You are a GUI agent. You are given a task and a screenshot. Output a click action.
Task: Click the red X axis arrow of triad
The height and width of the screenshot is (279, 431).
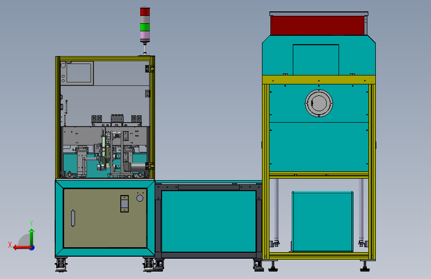click(x=21, y=248)
